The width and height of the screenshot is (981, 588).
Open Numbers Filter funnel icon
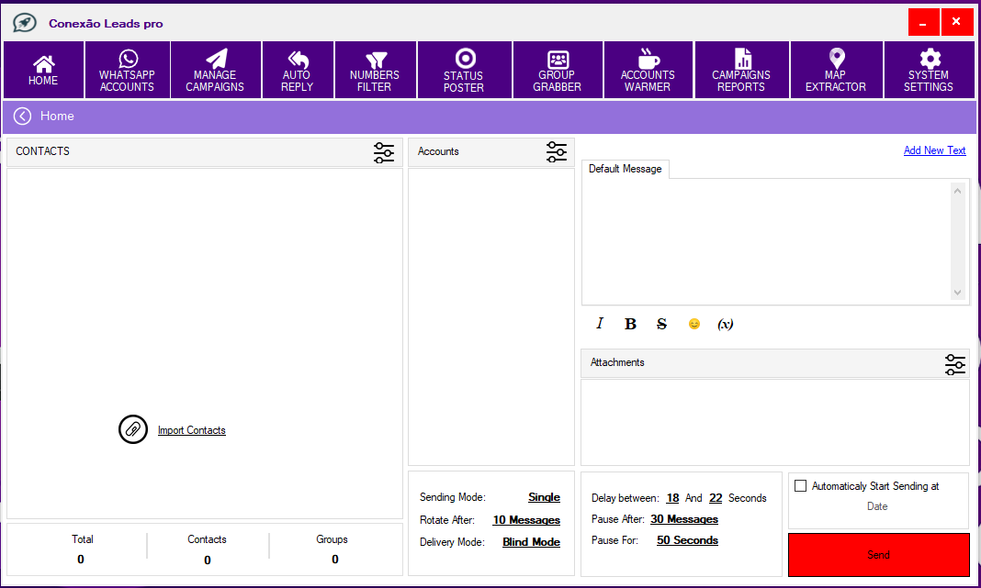click(x=375, y=60)
